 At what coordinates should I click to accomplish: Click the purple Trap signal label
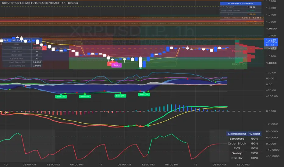point(116,65)
